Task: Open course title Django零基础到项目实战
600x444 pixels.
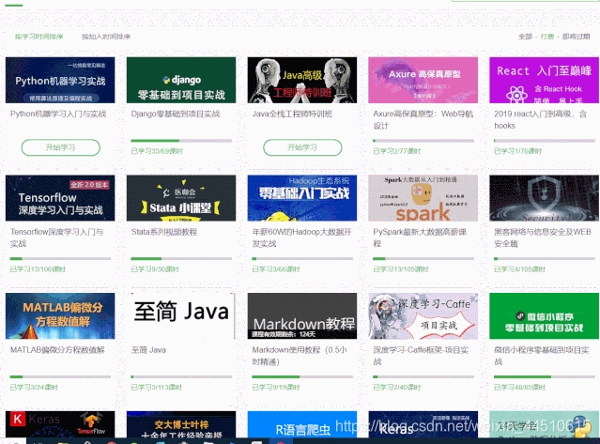Action: [176, 114]
